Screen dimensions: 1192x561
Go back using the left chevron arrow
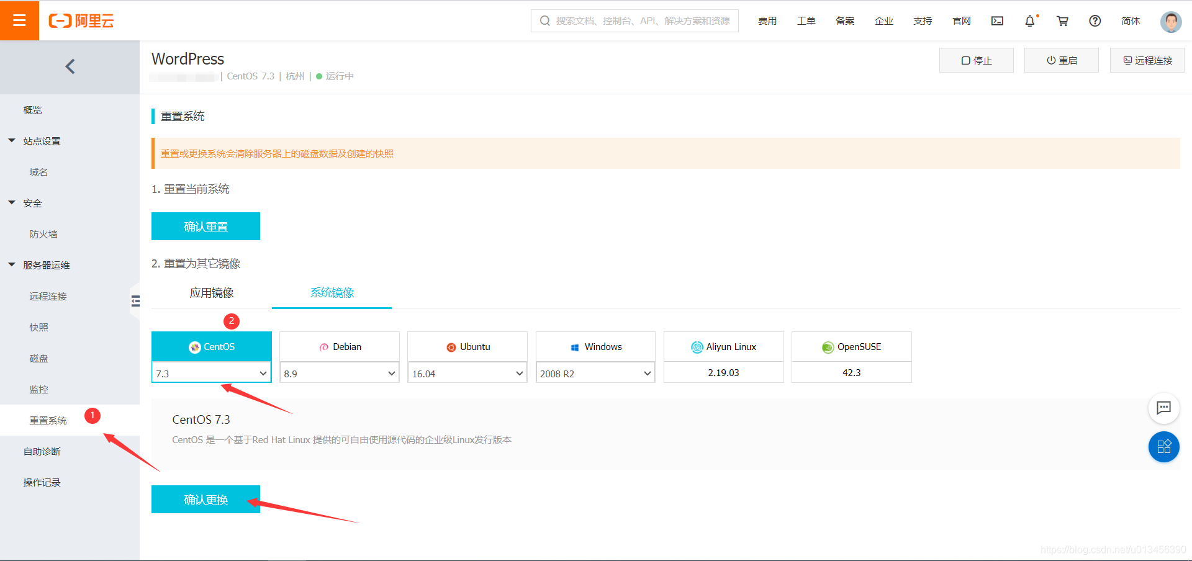point(70,66)
